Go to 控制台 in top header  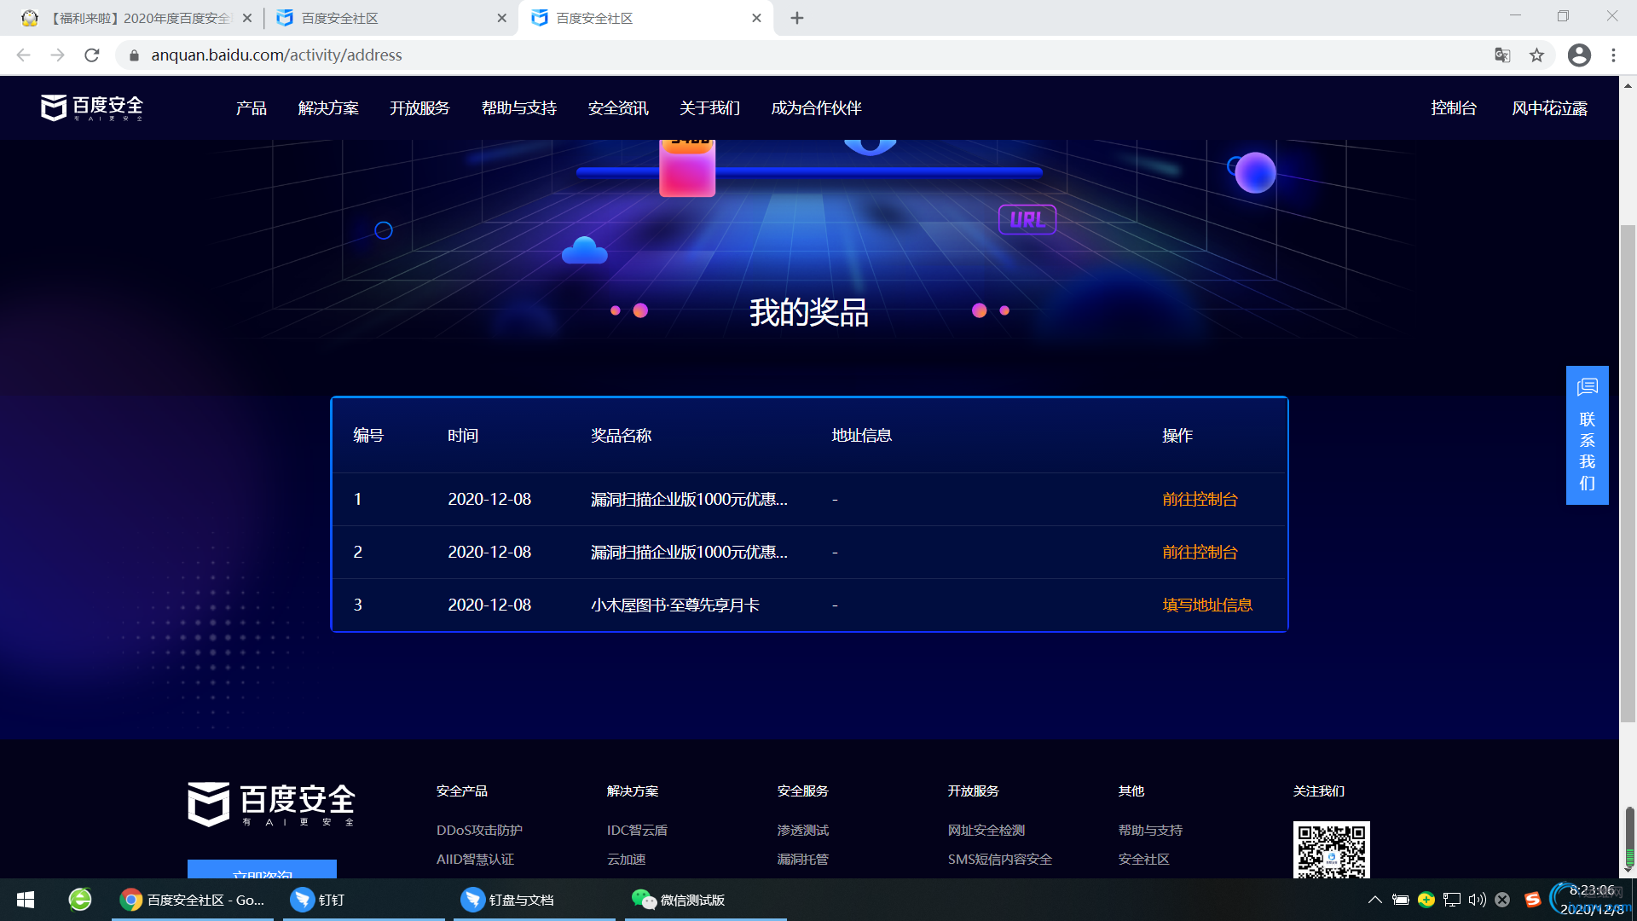[x=1454, y=108]
